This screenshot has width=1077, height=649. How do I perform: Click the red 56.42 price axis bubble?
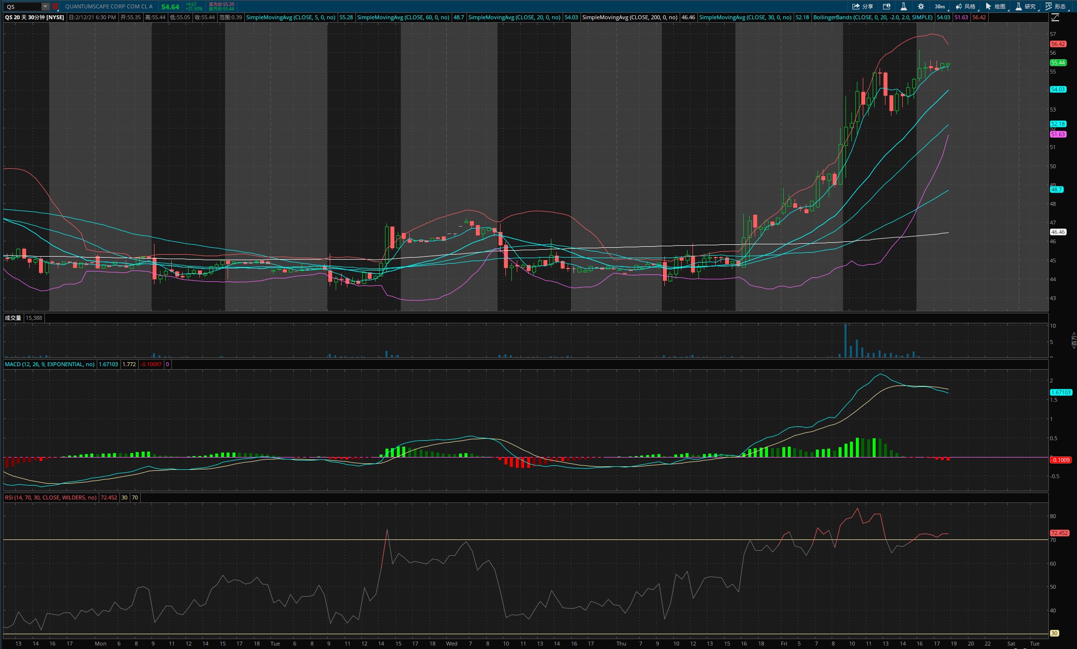[1058, 44]
